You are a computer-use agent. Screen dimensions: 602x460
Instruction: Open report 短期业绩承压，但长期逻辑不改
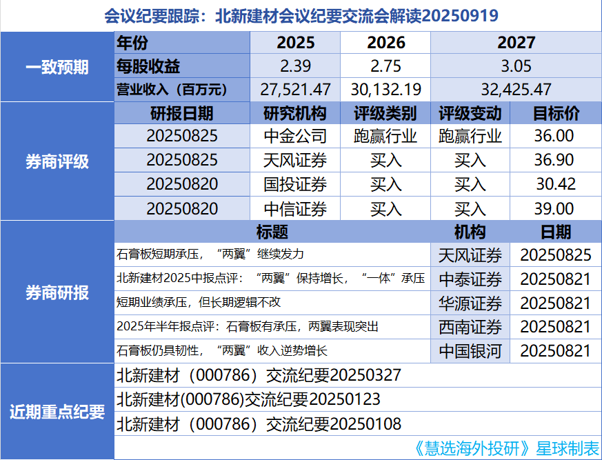click(272, 303)
